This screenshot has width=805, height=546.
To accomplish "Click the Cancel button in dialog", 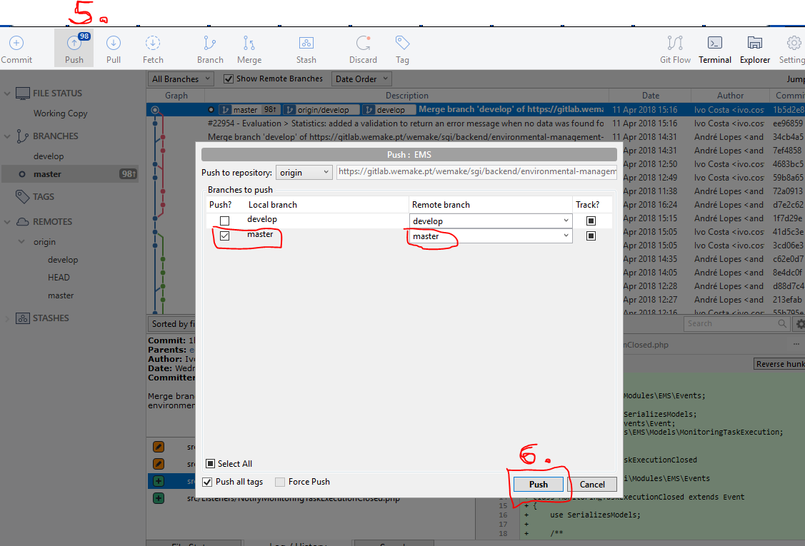I will [x=592, y=484].
